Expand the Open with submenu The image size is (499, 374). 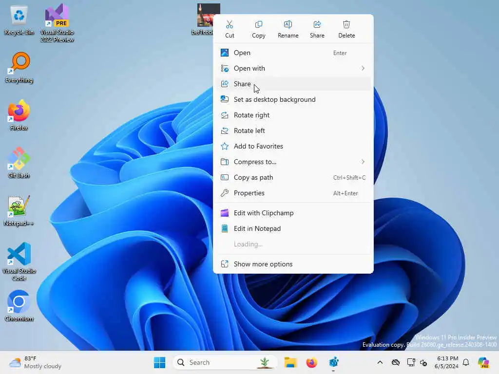point(293,68)
